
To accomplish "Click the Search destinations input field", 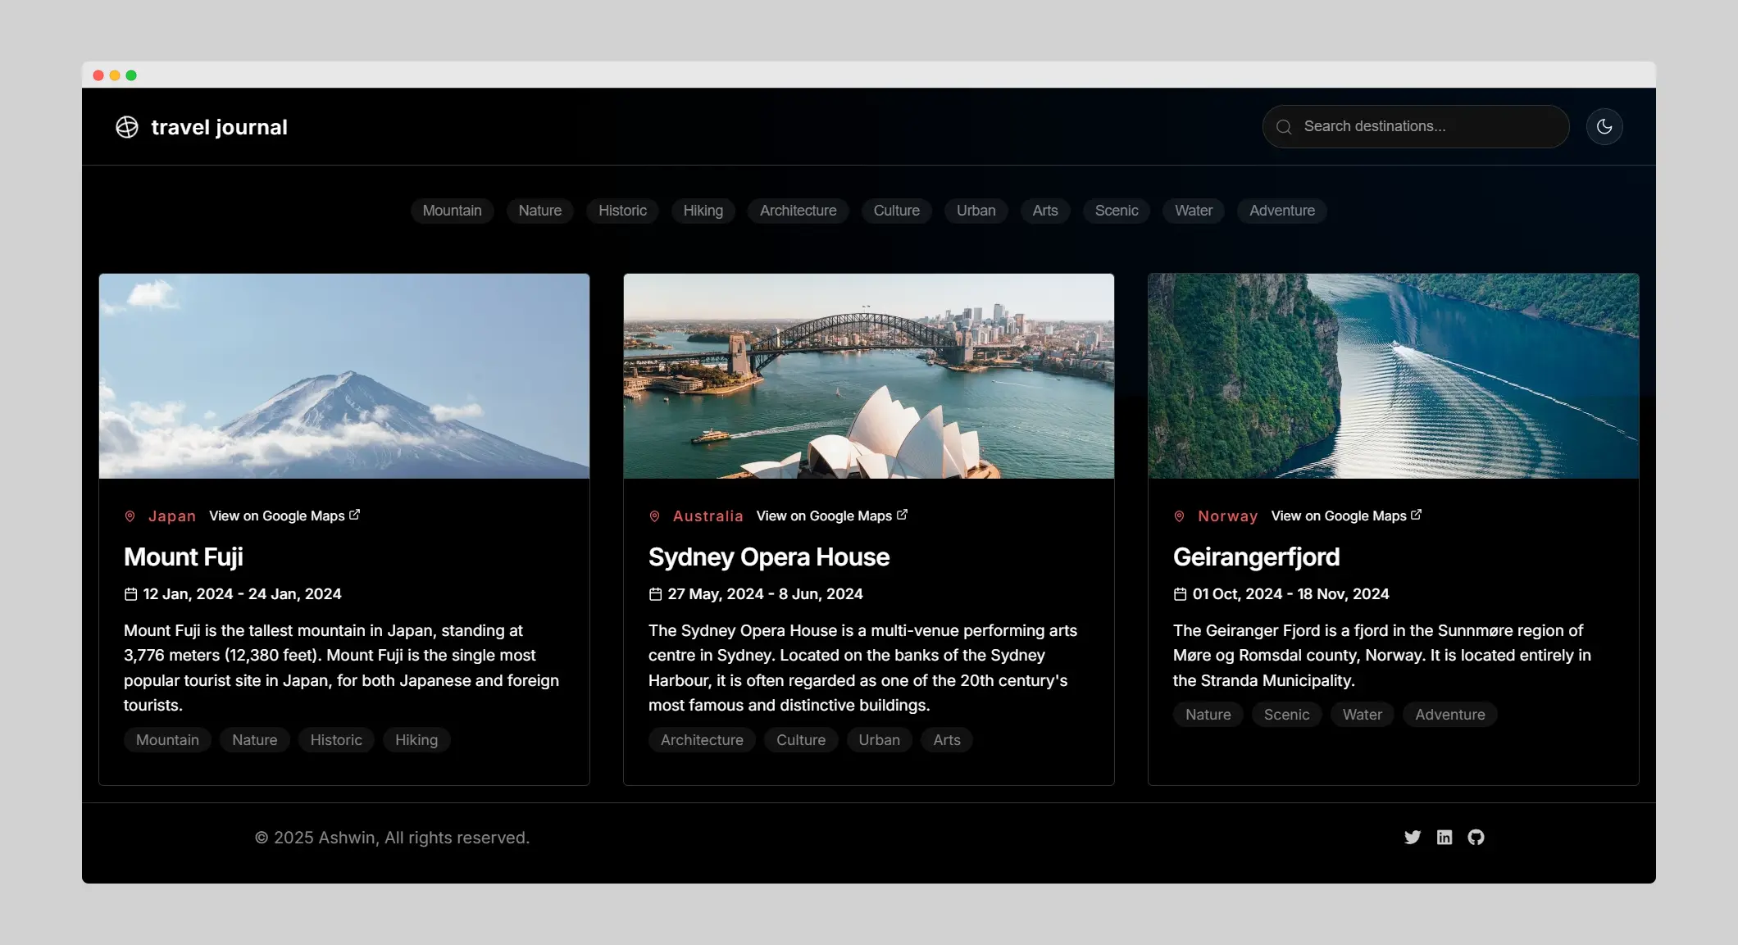I will 1426,126.
